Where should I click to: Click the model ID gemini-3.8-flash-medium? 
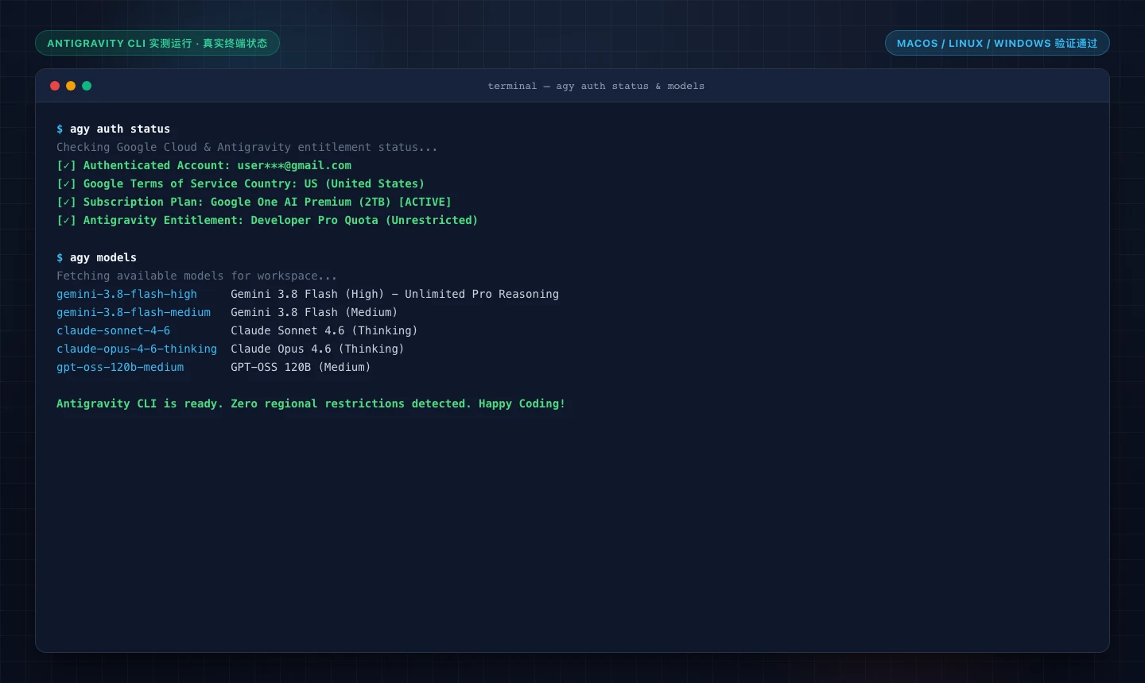134,312
